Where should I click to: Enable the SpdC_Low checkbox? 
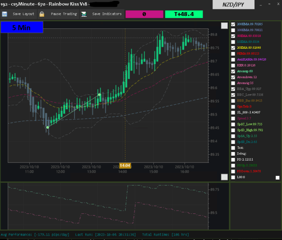(233, 125)
